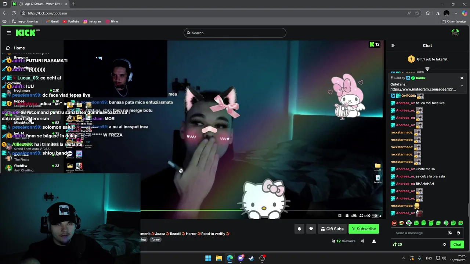Open the pinned instagram link
470x264 pixels.
423,89
